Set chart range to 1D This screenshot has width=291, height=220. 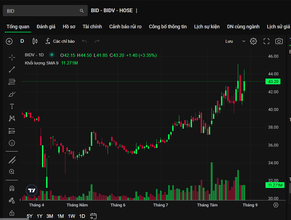click(82, 216)
